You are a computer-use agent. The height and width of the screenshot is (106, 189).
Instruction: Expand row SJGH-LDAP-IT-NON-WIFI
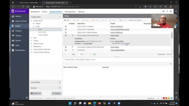pos(66,29)
